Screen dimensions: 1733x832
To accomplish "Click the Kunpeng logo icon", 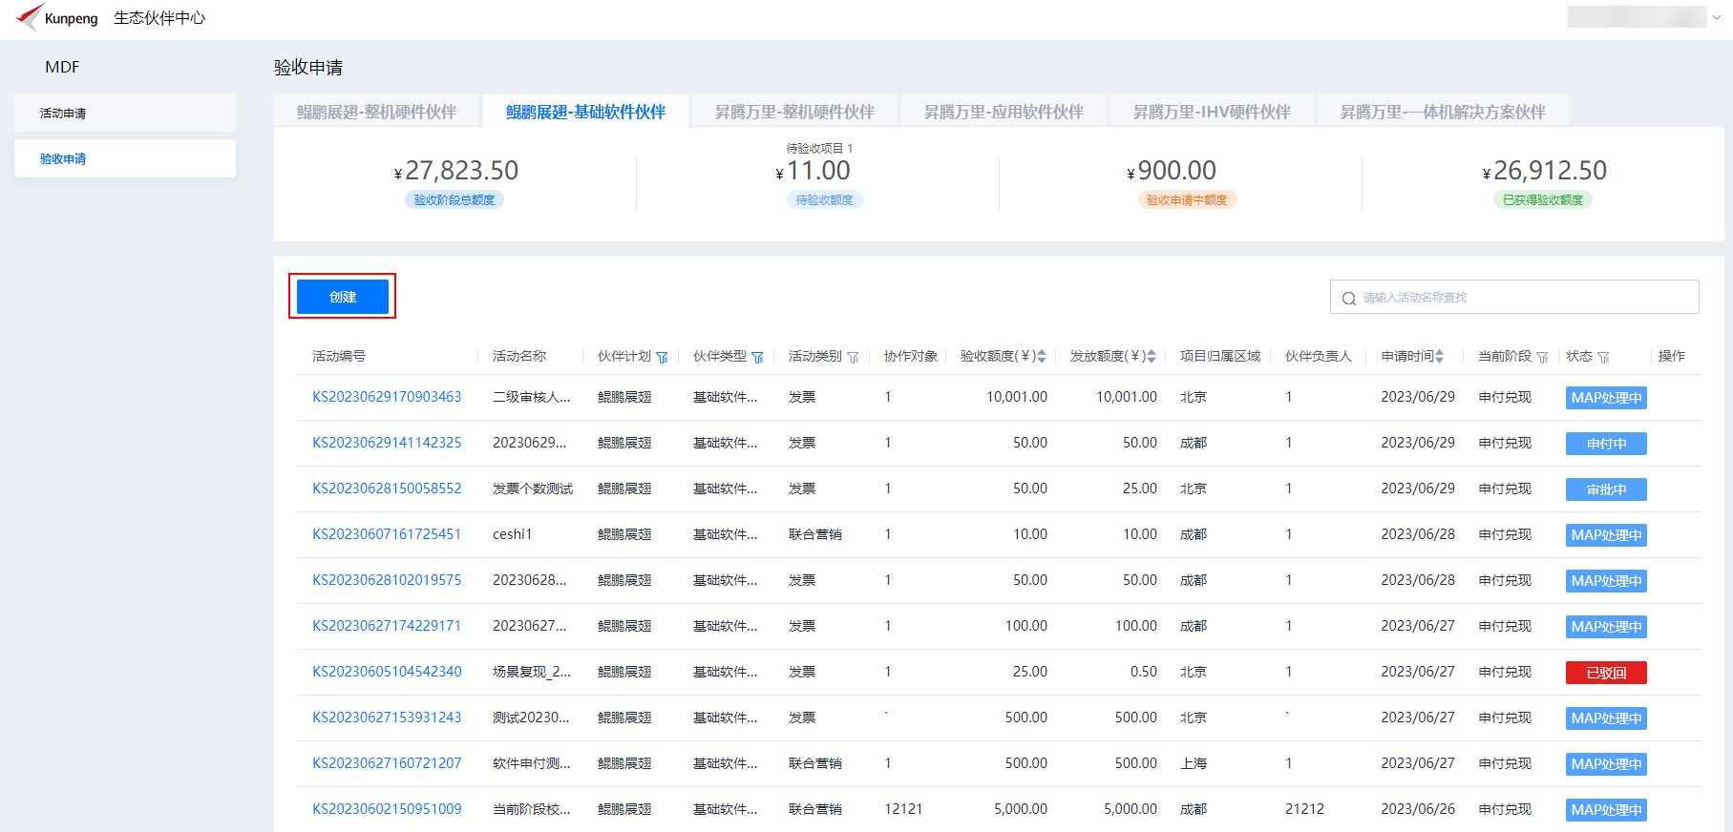I will coord(30,17).
